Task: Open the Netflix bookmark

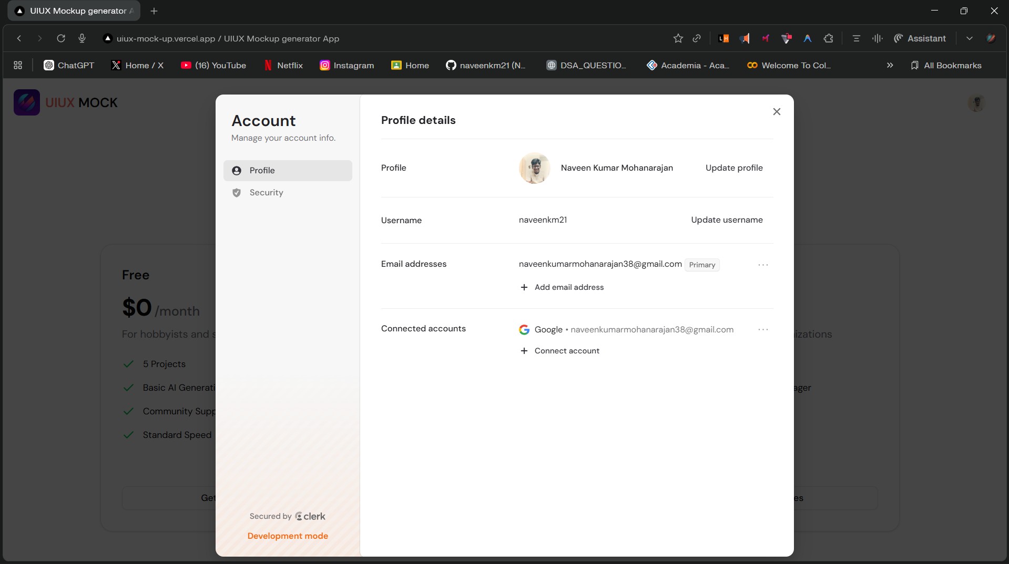Action: 283,65
